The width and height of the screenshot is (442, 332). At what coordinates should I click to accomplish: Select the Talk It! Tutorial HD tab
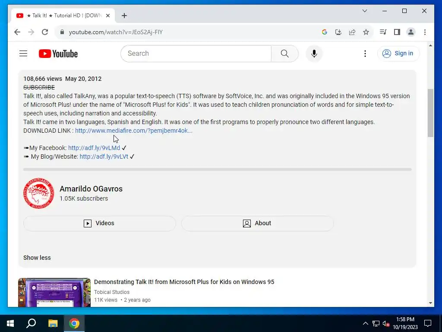pyautogui.click(x=63, y=16)
